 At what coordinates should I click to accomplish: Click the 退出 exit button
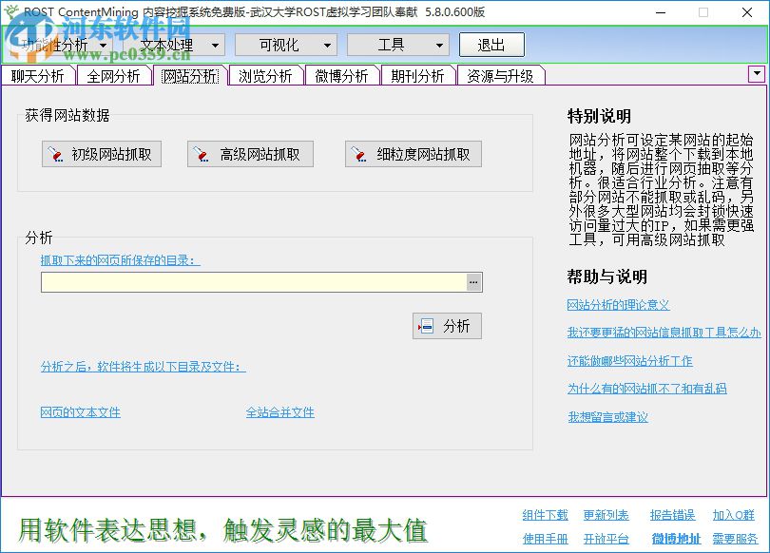click(x=491, y=44)
